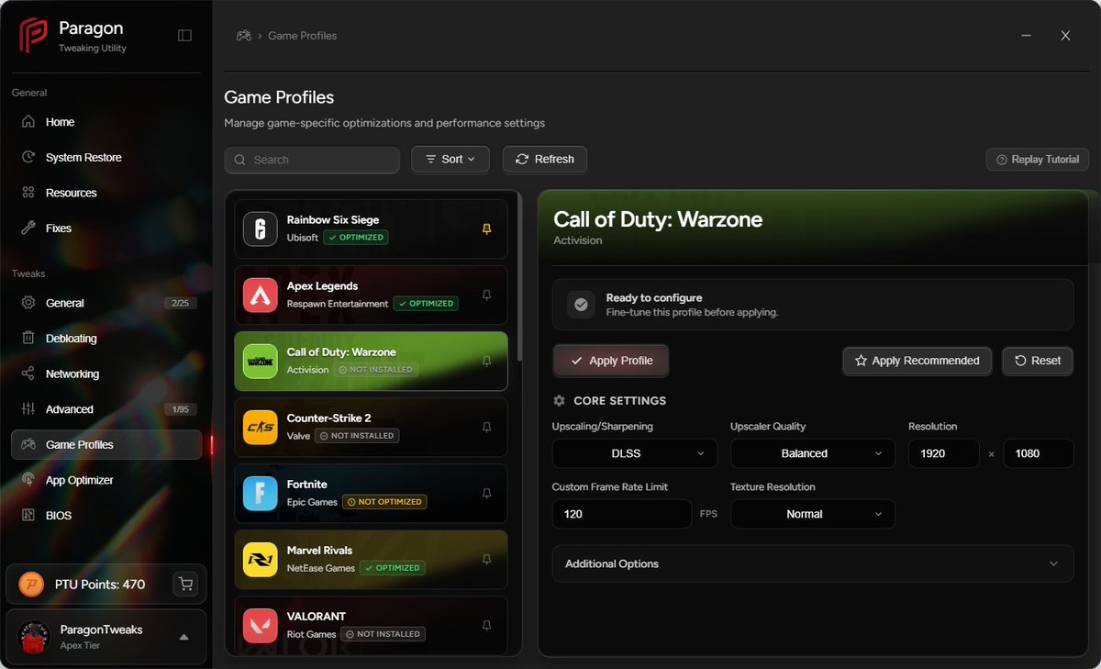This screenshot has height=669, width=1101.
Task: Click the game list scrollbar
Action: tap(519, 277)
